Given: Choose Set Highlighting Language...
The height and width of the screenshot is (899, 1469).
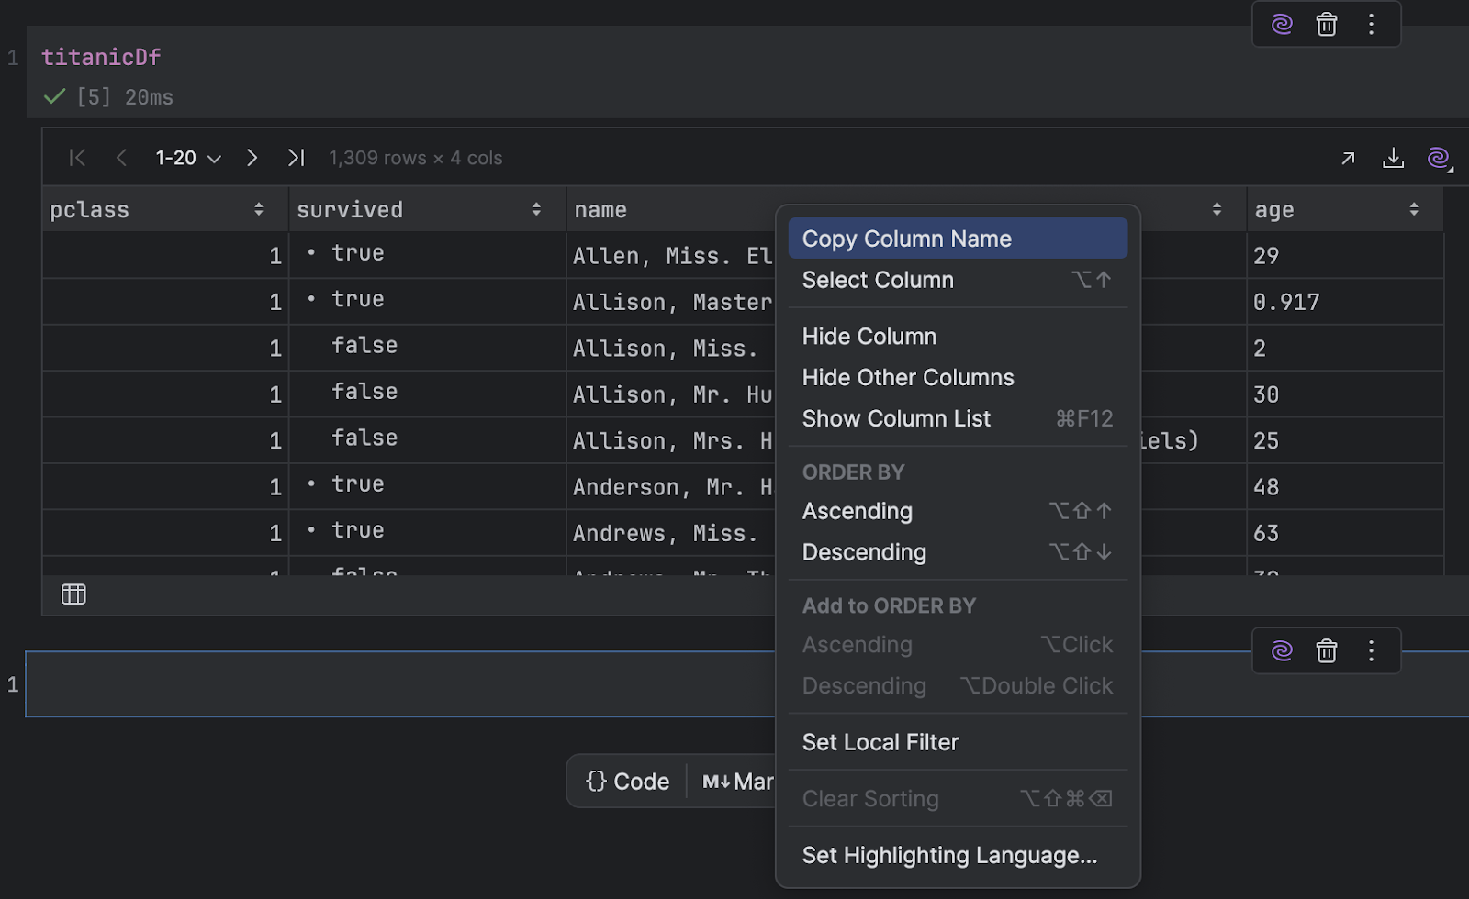Looking at the screenshot, I should [958, 855].
